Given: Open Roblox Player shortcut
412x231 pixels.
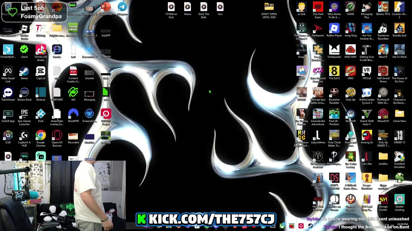Looking at the screenshot, I should point(334,30).
